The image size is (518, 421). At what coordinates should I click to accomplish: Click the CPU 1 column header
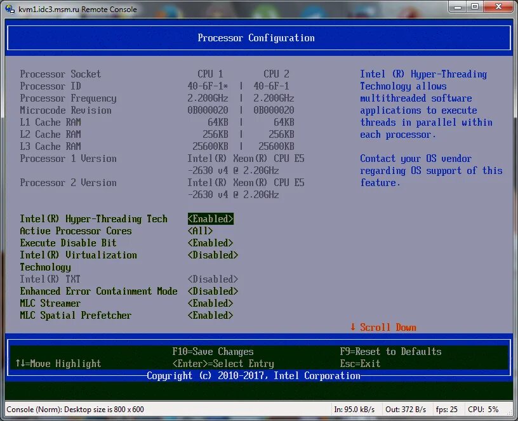[x=210, y=74]
